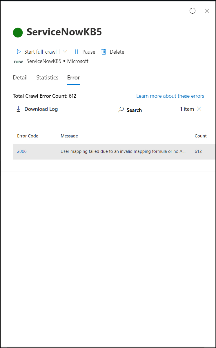Switch to the Detail tab

(x=20, y=77)
